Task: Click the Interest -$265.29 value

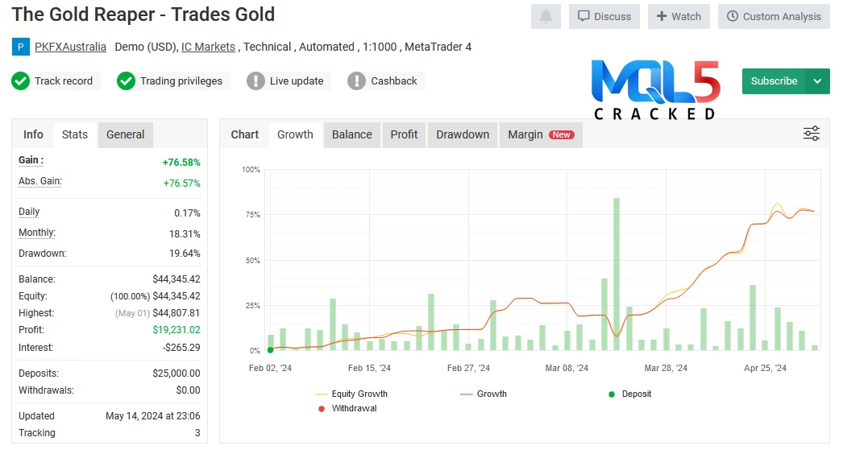Action: 181,348
